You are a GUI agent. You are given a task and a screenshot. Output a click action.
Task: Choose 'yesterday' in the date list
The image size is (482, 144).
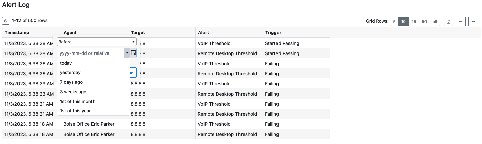pyautogui.click(x=70, y=72)
